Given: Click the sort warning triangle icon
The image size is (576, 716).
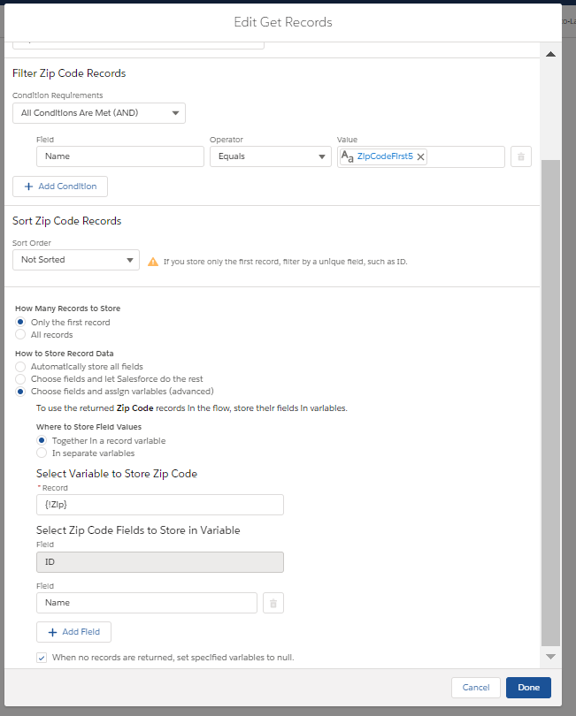Looking at the screenshot, I should [x=153, y=262].
